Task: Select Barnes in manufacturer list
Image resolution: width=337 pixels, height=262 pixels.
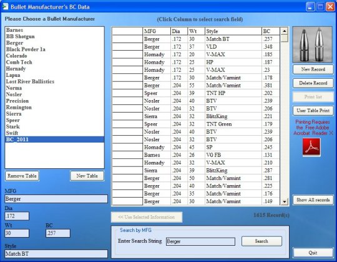Action: coord(54,30)
